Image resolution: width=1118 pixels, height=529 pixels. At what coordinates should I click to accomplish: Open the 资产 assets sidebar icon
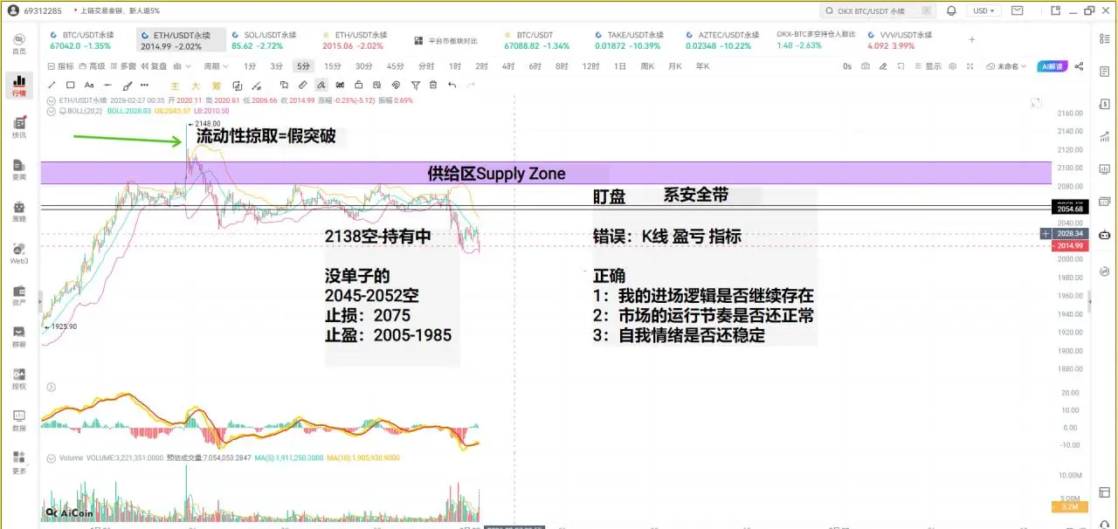[18, 294]
